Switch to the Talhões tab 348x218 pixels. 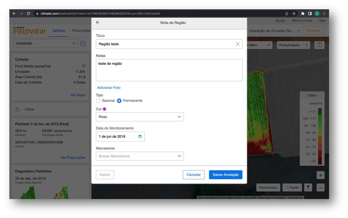tap(58, 31)
